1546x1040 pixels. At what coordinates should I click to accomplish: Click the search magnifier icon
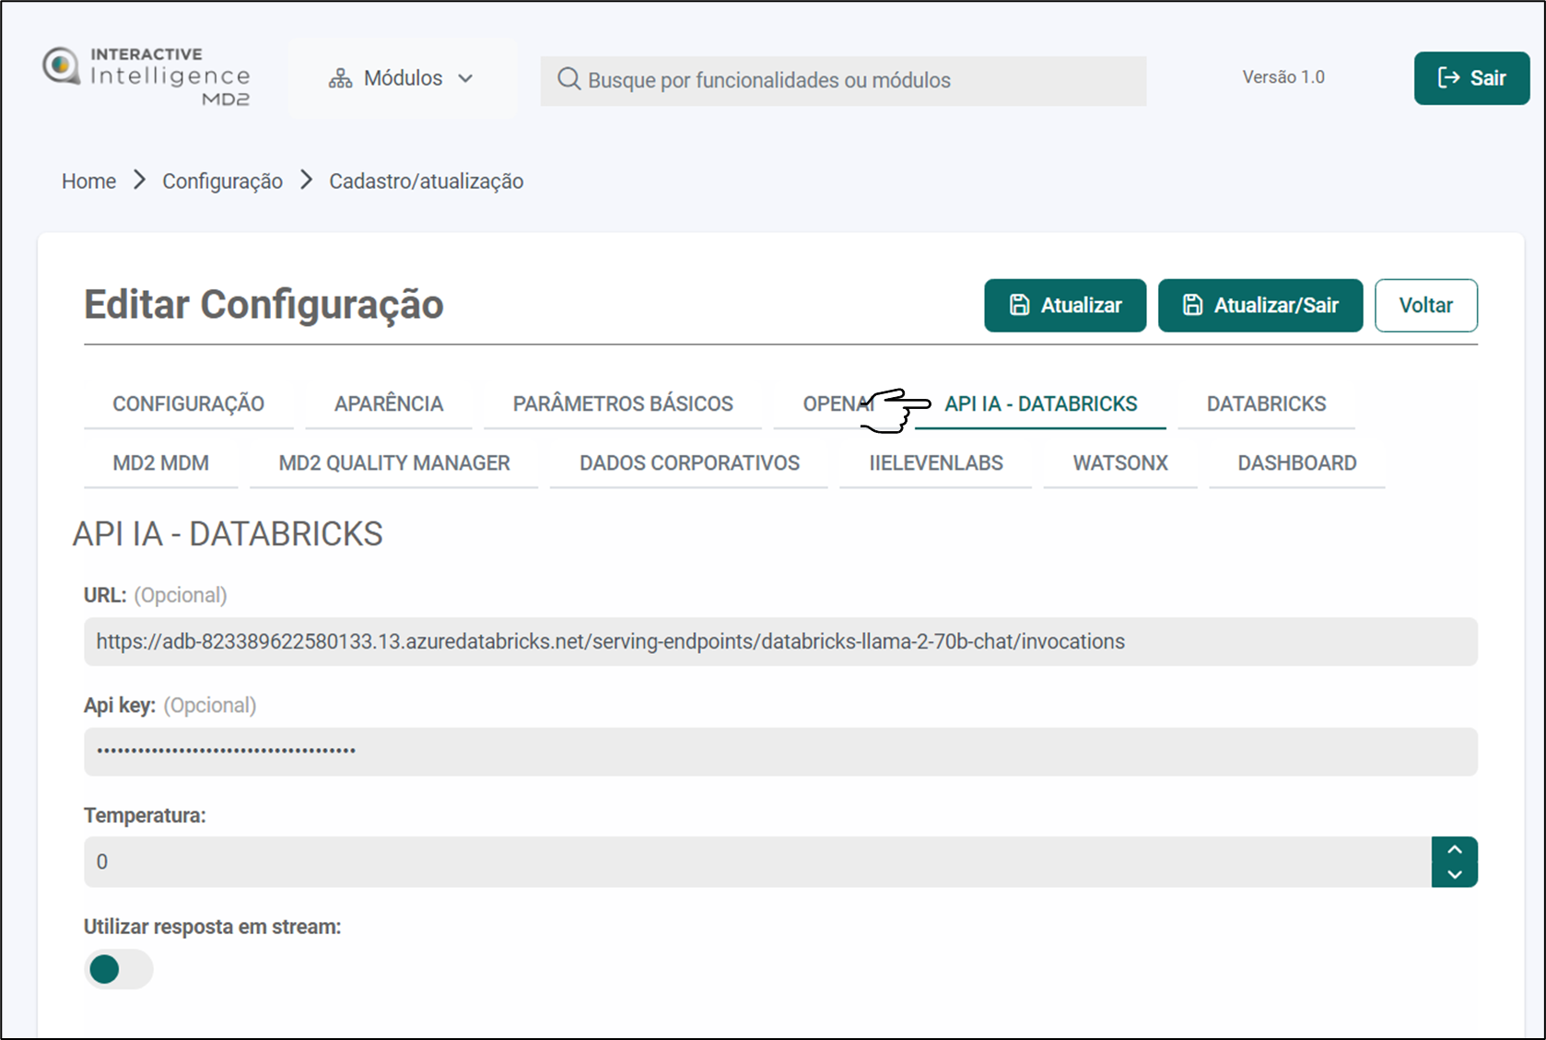pos(568,80)
